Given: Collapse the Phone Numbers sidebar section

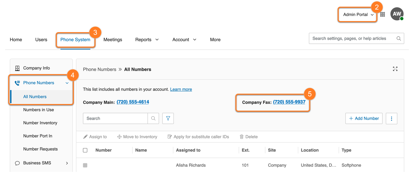Looking at the screenshot, I should (x=67, y=83).
